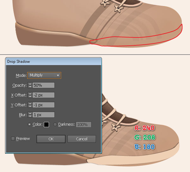Click the Darkness field showing 100%
The height and width of the screenshot is (172, 190).
tap(84, 125)
